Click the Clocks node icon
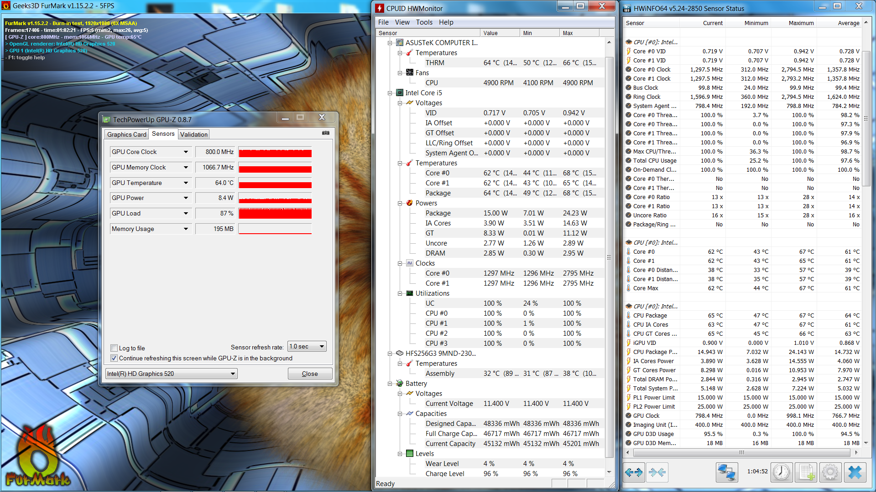The image size is (876, 492). [410, 263]
